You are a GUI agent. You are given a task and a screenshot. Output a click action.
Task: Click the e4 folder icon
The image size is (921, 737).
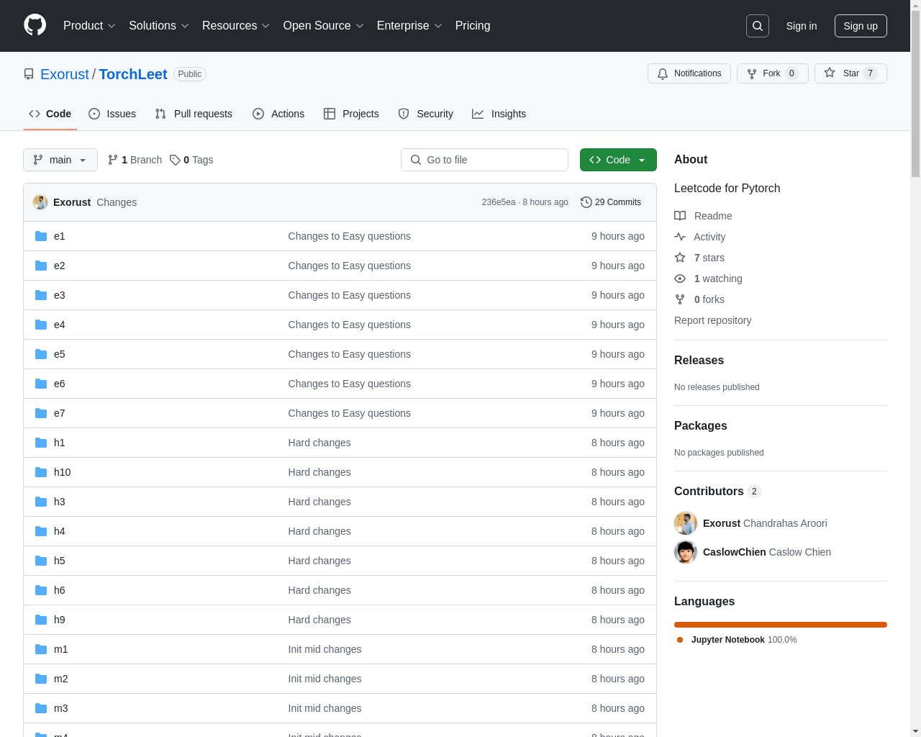point(41,325)
